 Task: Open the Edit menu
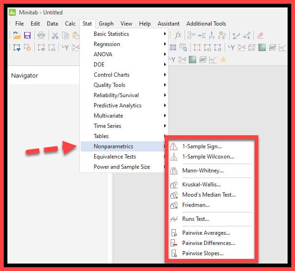click(35, 24)
